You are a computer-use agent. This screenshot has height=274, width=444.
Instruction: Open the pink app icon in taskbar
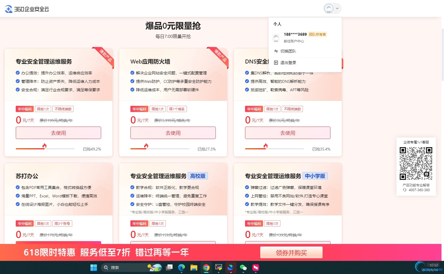(255, 268)
